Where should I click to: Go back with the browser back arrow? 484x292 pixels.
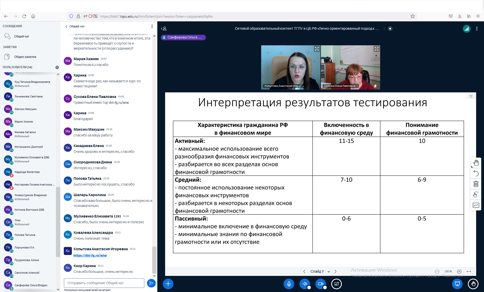point(6,16)
